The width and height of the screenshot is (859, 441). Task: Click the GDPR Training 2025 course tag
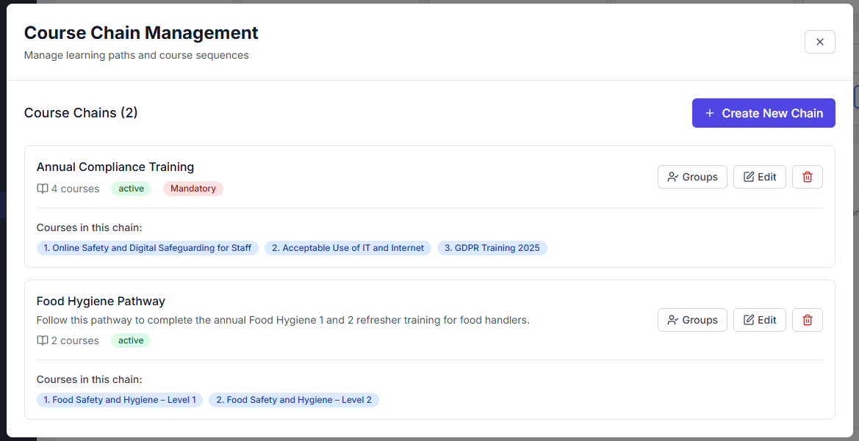tap(492, 248)
